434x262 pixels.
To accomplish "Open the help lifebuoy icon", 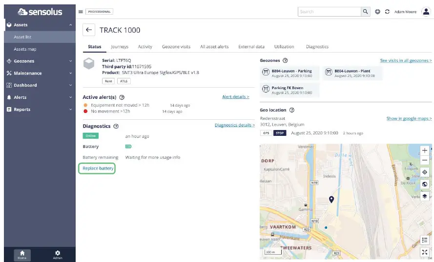I will [x=377, y=12].
